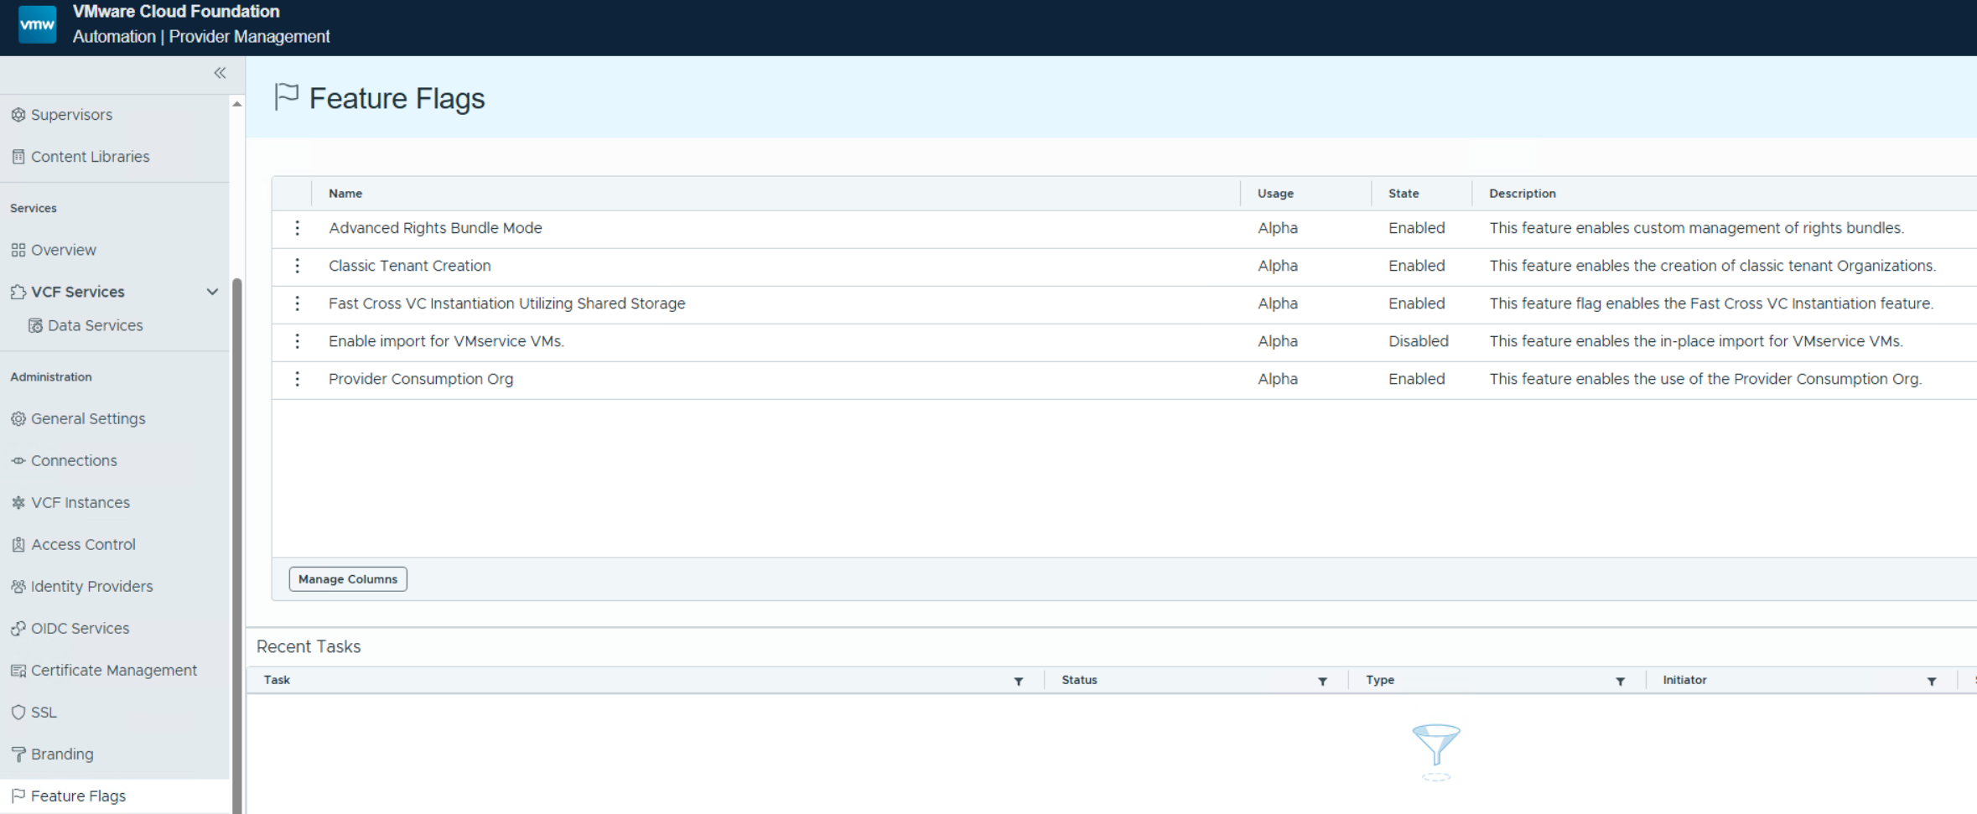Open General Settings page

[88, 418]
